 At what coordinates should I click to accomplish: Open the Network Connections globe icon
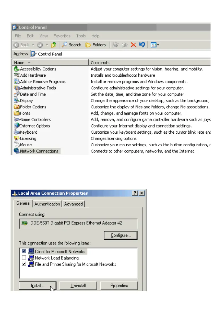16,151
